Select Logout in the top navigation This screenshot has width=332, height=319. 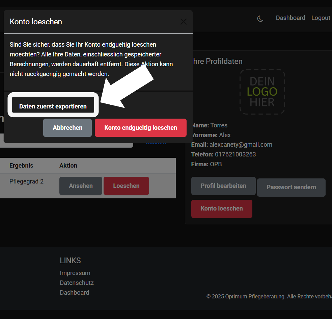tap(321, 18)
